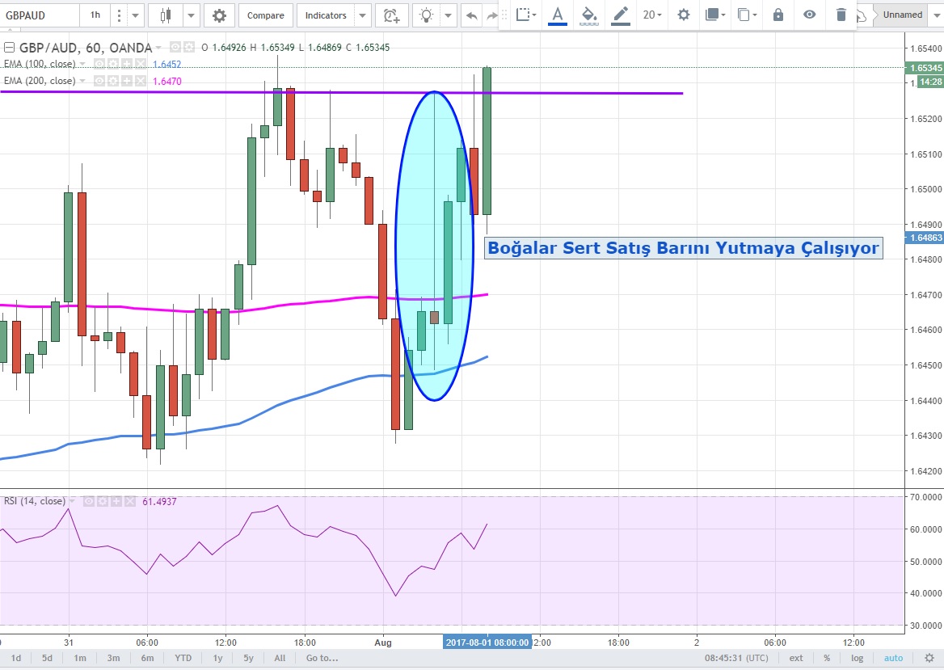Click the undo arrow

click(x=472, y=15)
